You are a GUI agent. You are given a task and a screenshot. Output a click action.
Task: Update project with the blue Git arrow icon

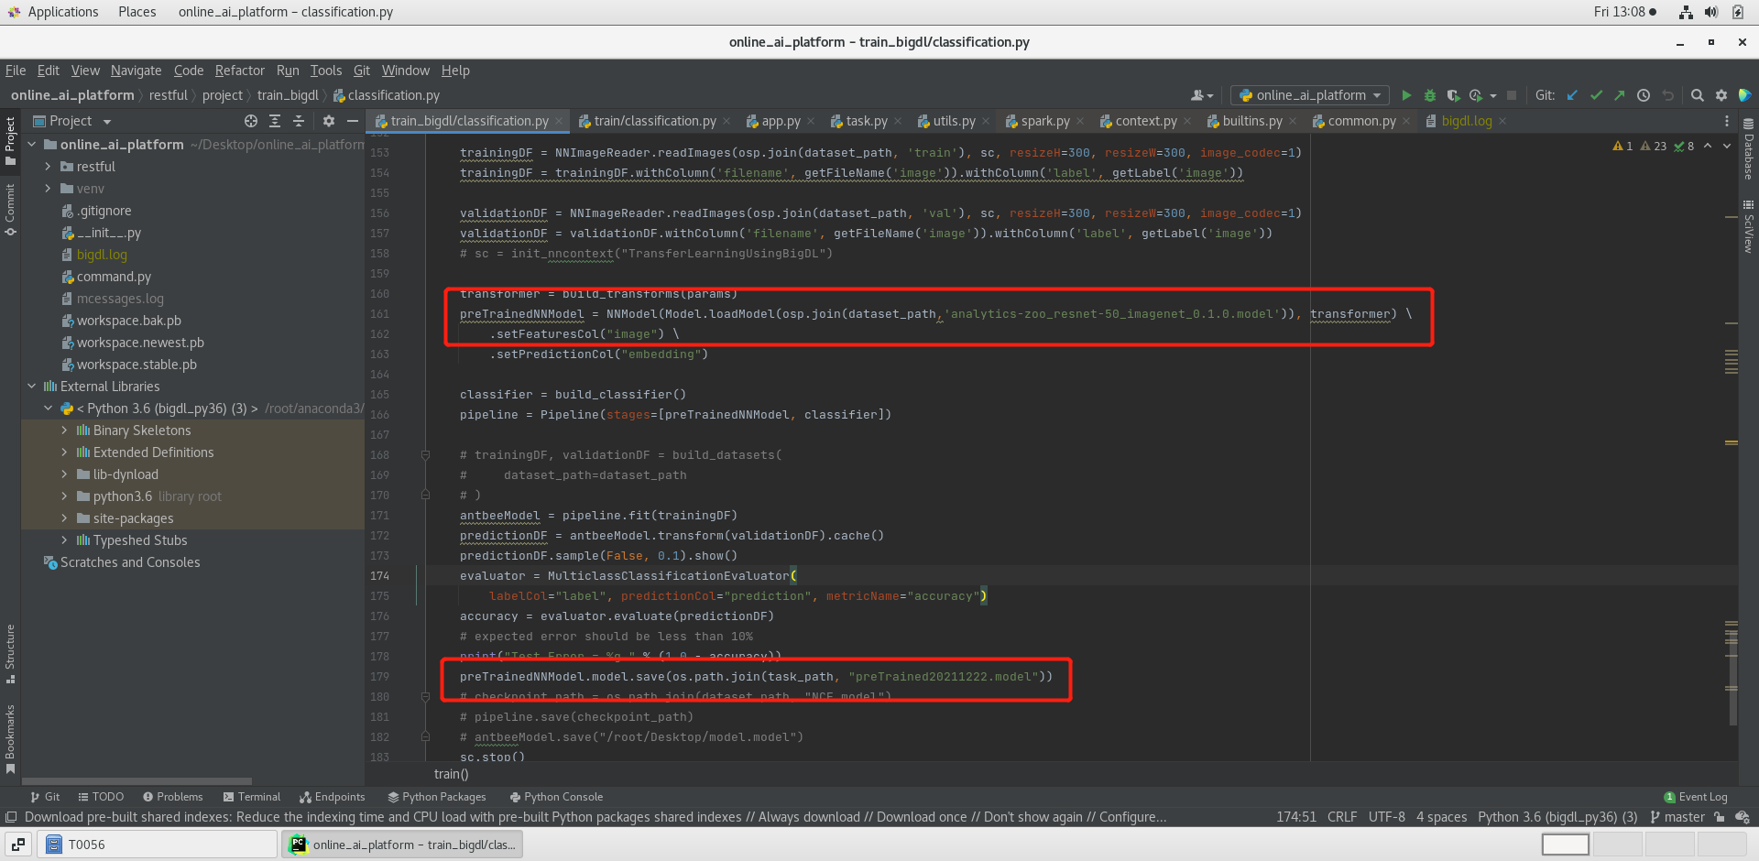[x=1572, y=94]
